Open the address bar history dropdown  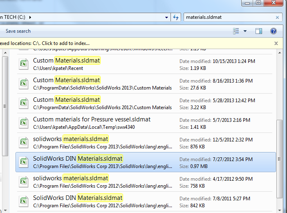[x=166, y=18]
